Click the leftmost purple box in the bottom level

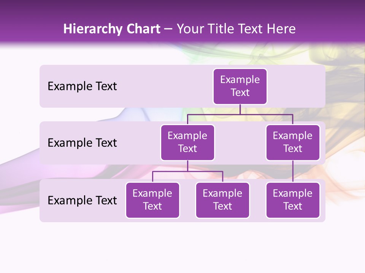[x=152, y=200]
